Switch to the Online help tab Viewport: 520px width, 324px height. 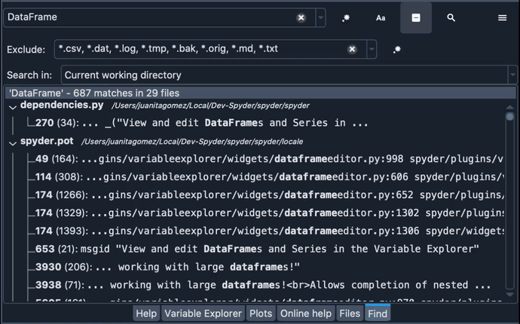point(306,313)
